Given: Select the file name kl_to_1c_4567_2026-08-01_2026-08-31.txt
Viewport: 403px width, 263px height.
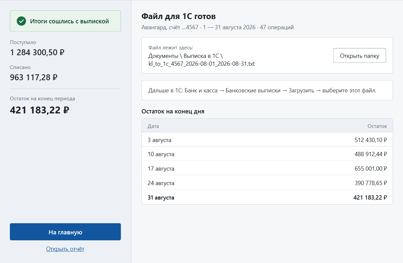Looking at the screenshot, I should (x=201, y=64).
